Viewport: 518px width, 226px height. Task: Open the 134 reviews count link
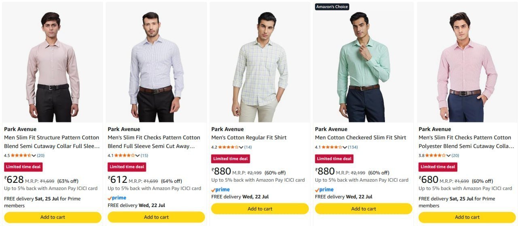pyautogui.click(x=352, y=147)
